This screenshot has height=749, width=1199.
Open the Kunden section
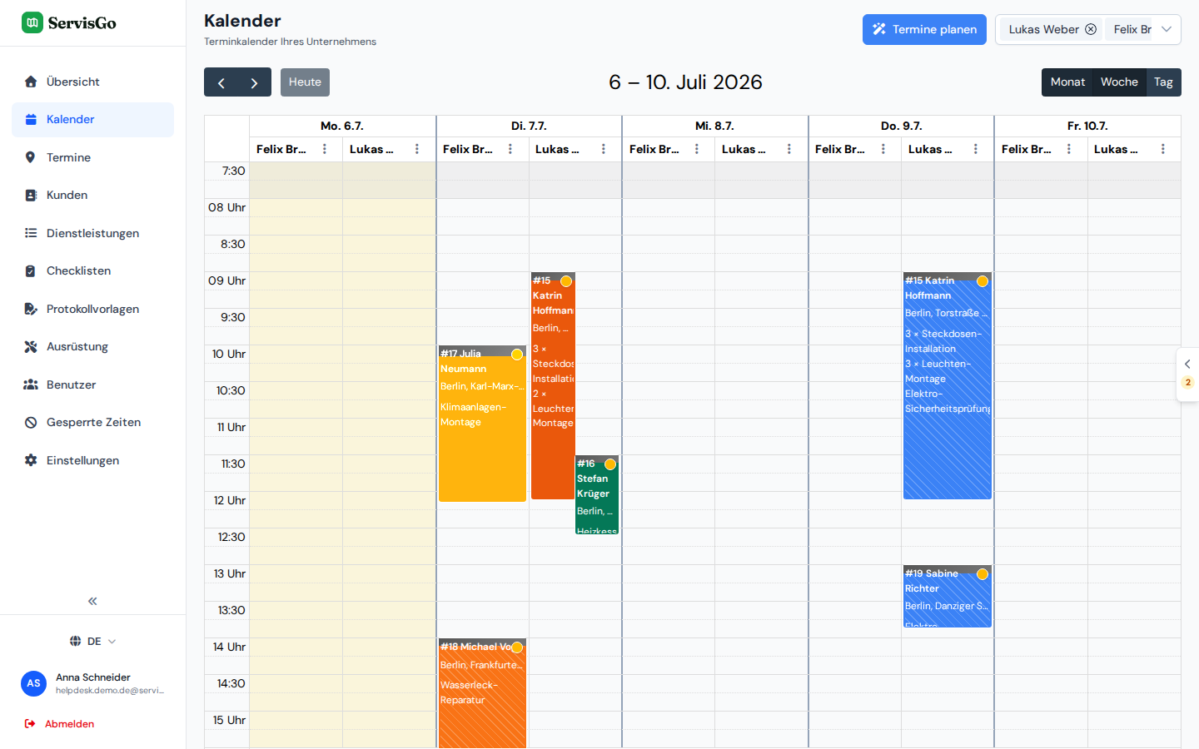(x=92, y=195)
